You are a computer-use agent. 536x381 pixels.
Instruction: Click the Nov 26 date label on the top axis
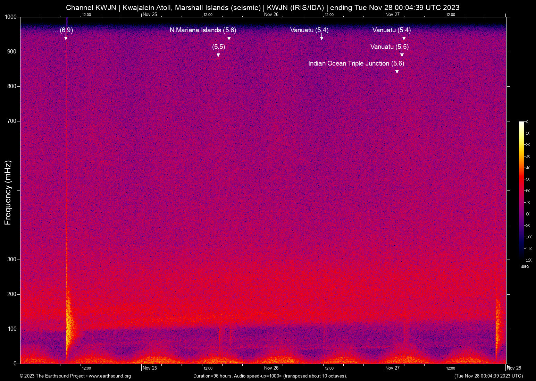[271, 15]
